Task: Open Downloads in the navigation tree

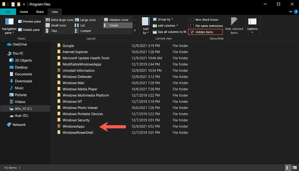Action: coord(24,81)
